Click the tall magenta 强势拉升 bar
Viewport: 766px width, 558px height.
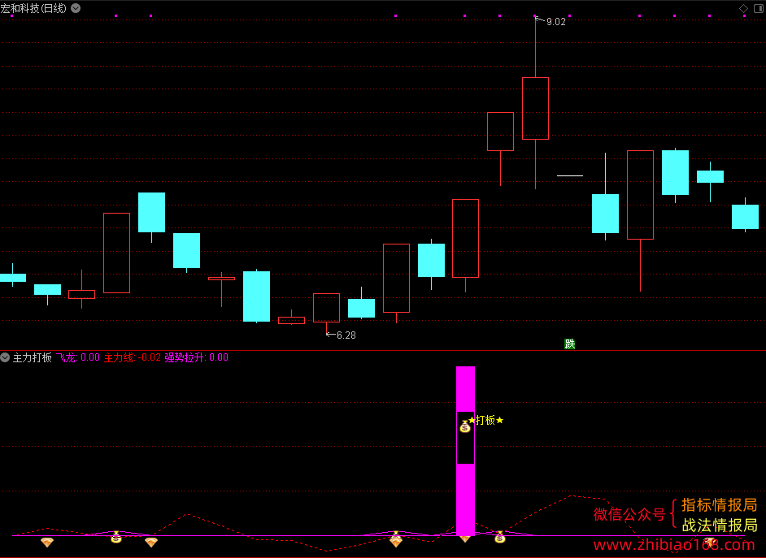(465, 451)
